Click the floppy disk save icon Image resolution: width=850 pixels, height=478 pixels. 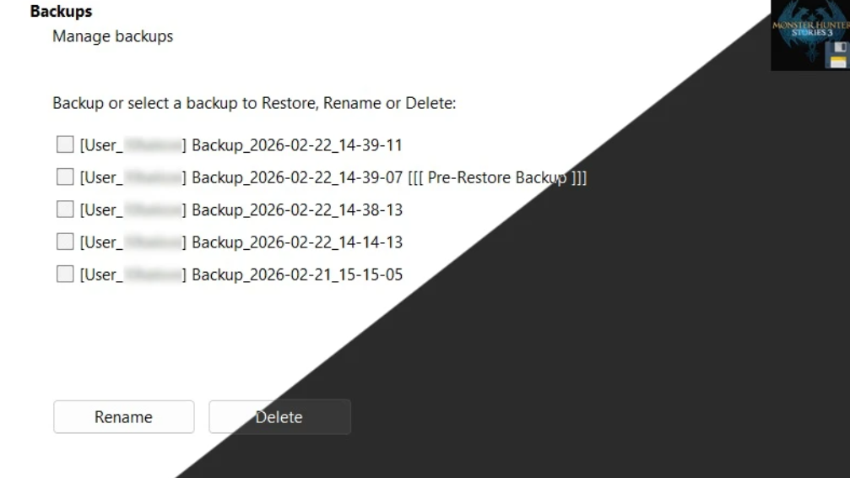coord(839,55)
